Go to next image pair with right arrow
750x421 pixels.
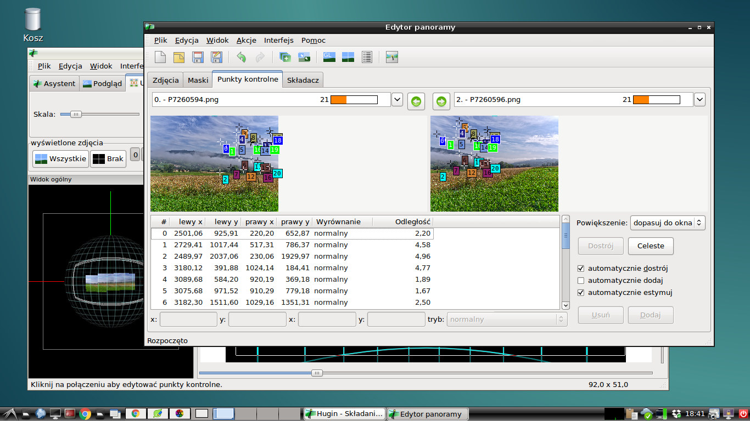tap(441, 101)
